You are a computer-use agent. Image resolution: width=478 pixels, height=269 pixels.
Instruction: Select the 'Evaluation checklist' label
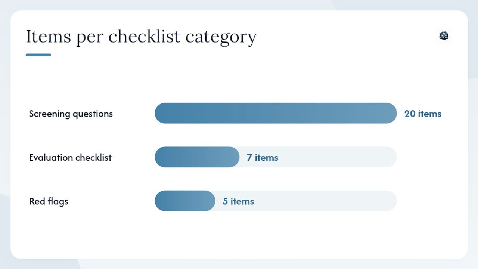[x=70, y=157]
